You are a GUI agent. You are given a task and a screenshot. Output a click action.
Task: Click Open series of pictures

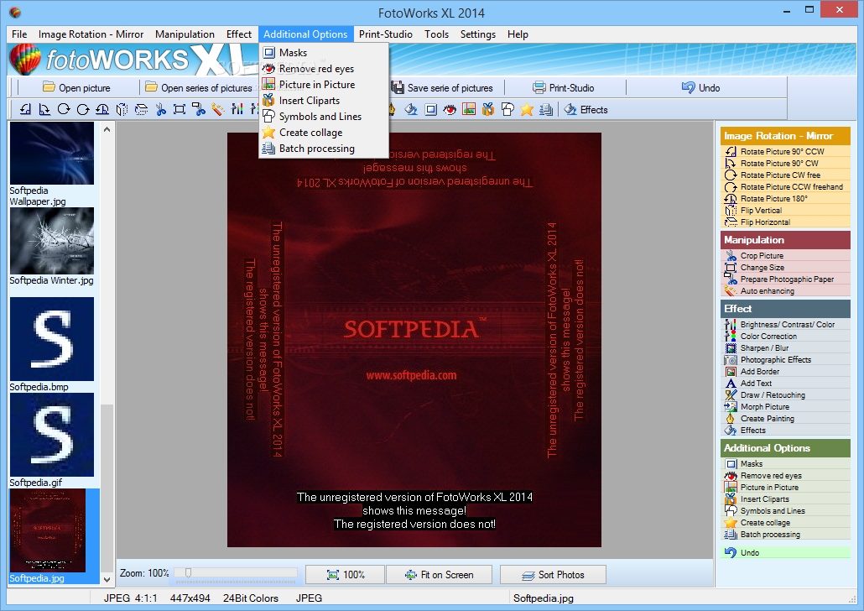tap(199, 87)
